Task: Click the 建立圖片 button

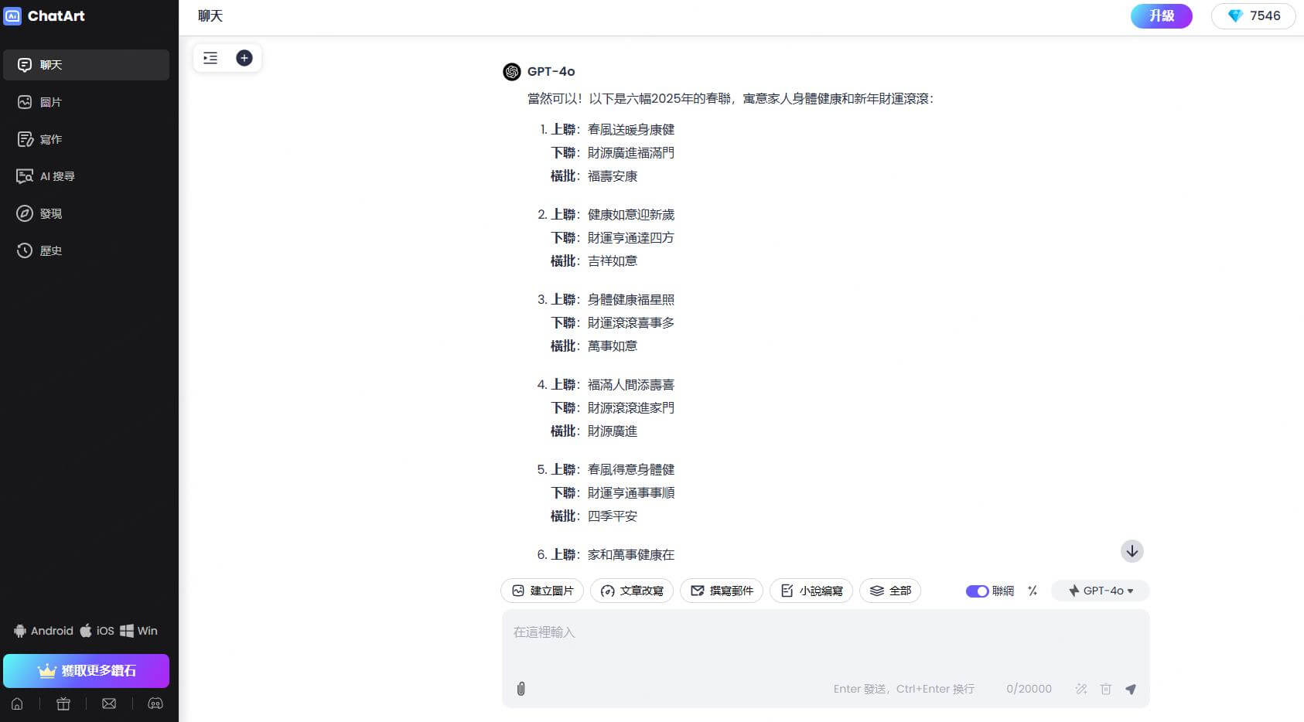Action: tap(543, 591)
